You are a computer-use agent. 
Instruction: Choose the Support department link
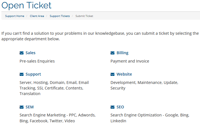33,74
